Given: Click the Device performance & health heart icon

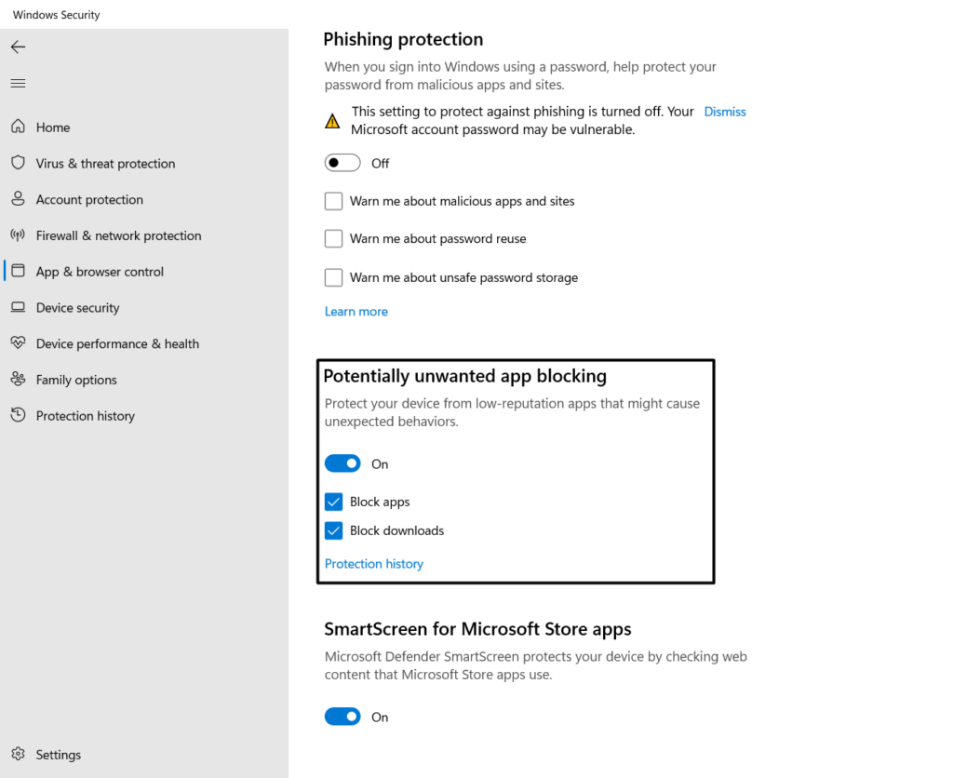Looking at the screenshot, I should [x=18, y=343].
